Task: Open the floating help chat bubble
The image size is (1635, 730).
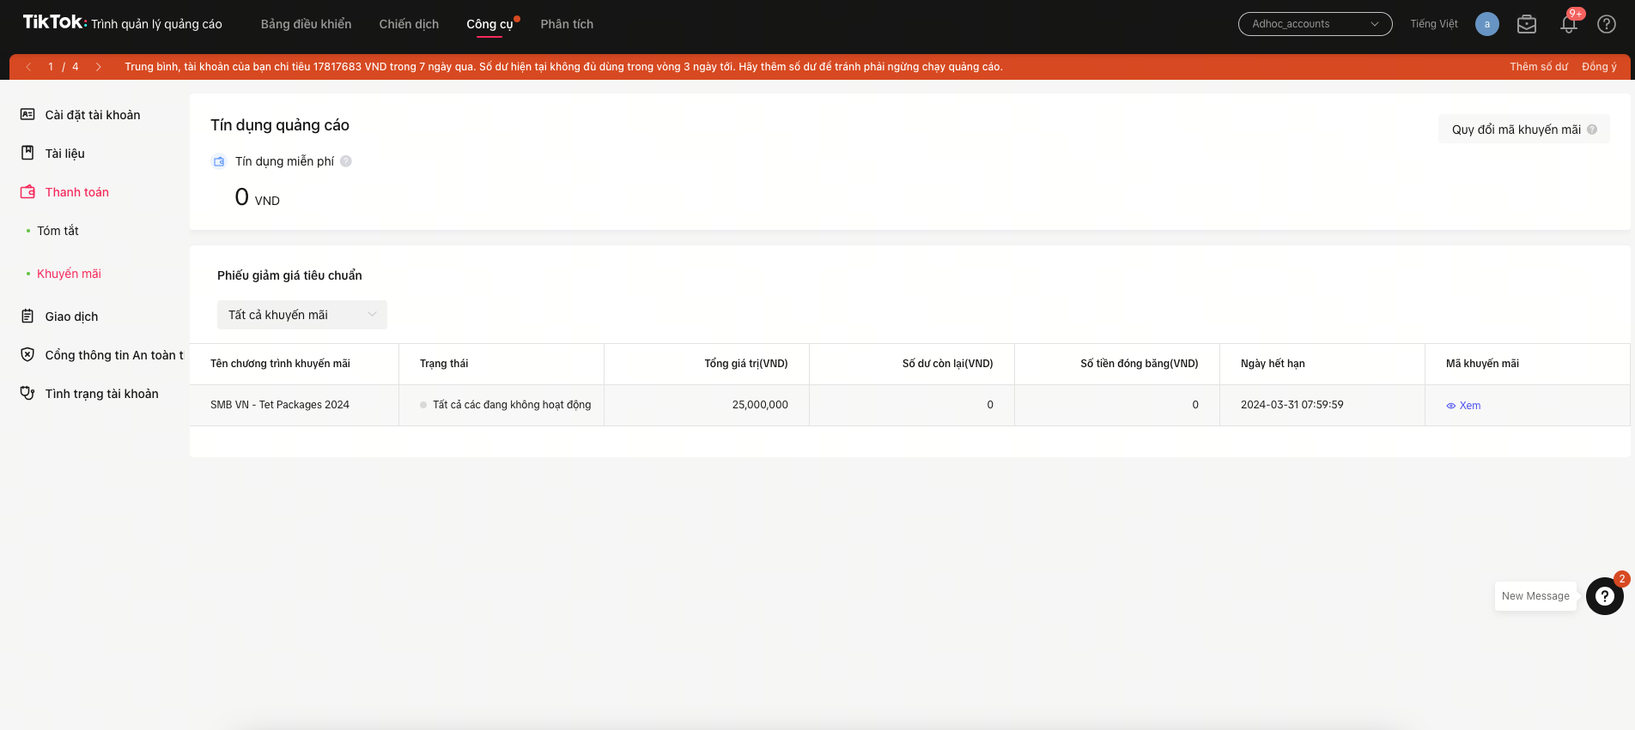Action: pyautogui.click(x=1604, y=595)
